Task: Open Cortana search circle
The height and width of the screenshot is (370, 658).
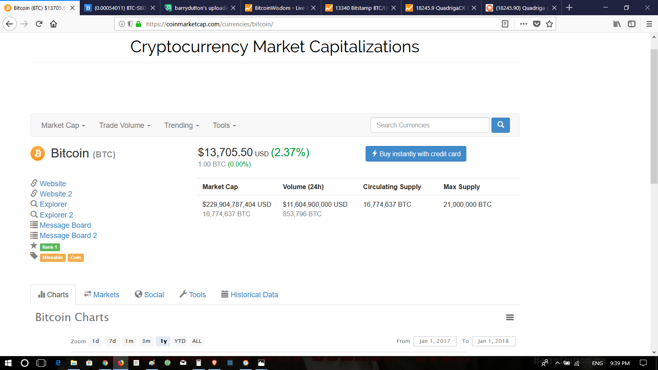Action: tap(25, 363)
